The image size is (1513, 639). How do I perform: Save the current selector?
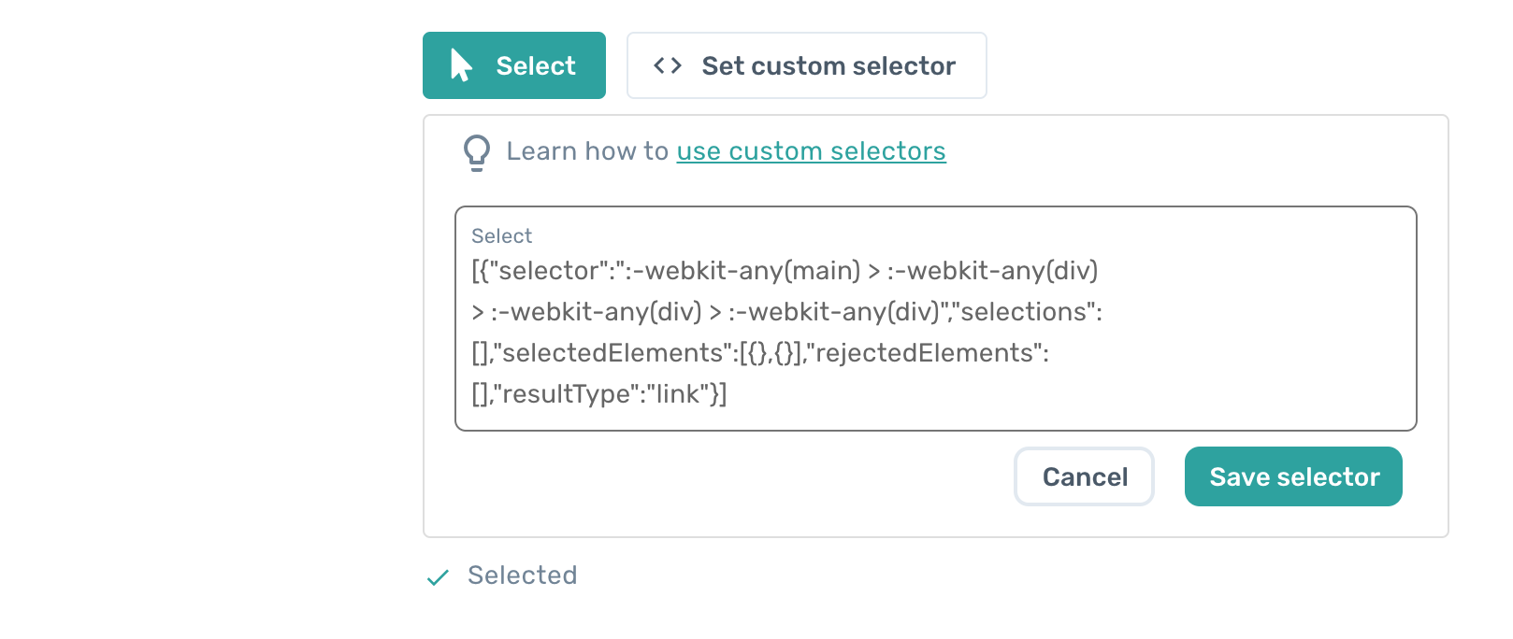coord(1294,476)
